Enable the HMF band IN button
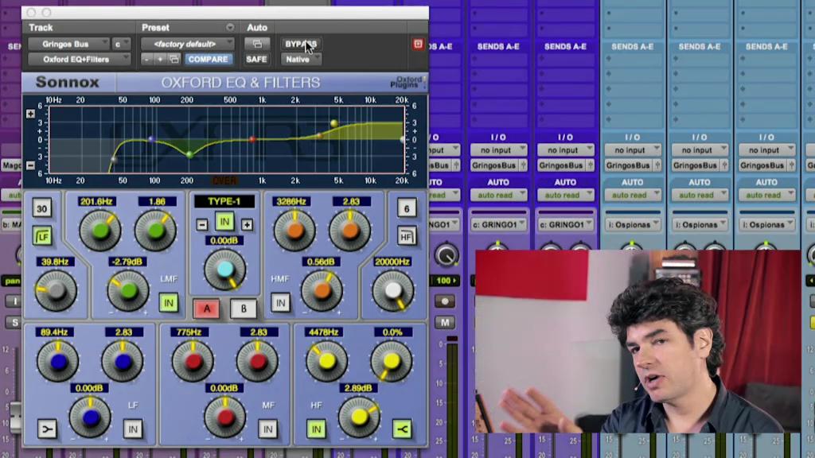Image resolution: width=815 pixels, height=458 pixels. click(x=280, y=303)
